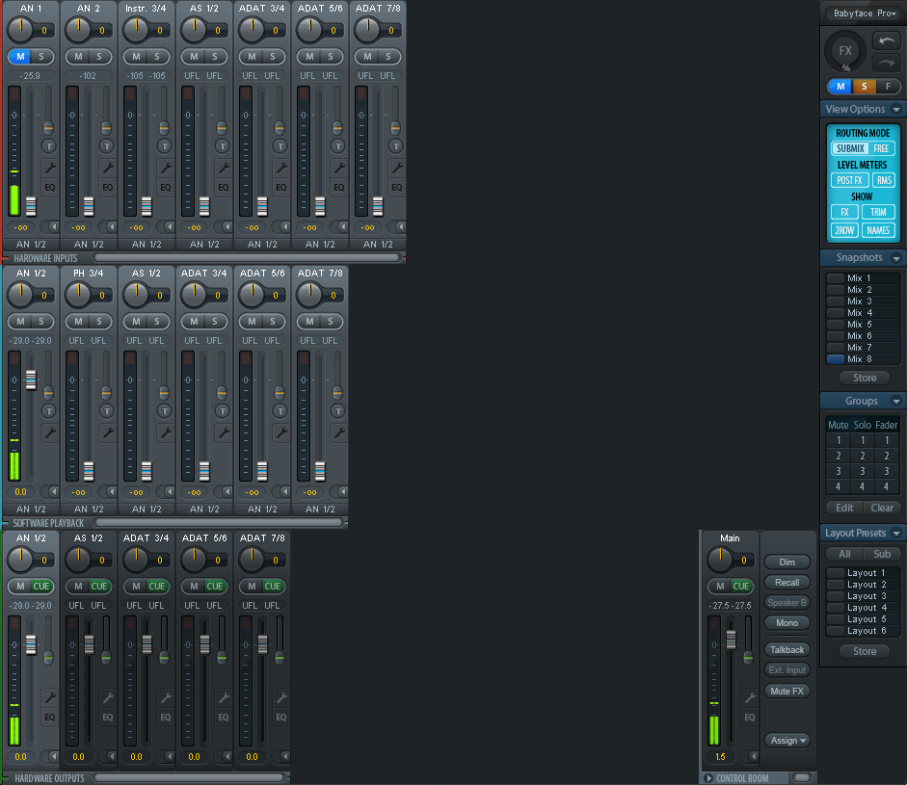Open EQ on AN 1/2 hardware output
The image size is (907, 785).
point(50,718)
